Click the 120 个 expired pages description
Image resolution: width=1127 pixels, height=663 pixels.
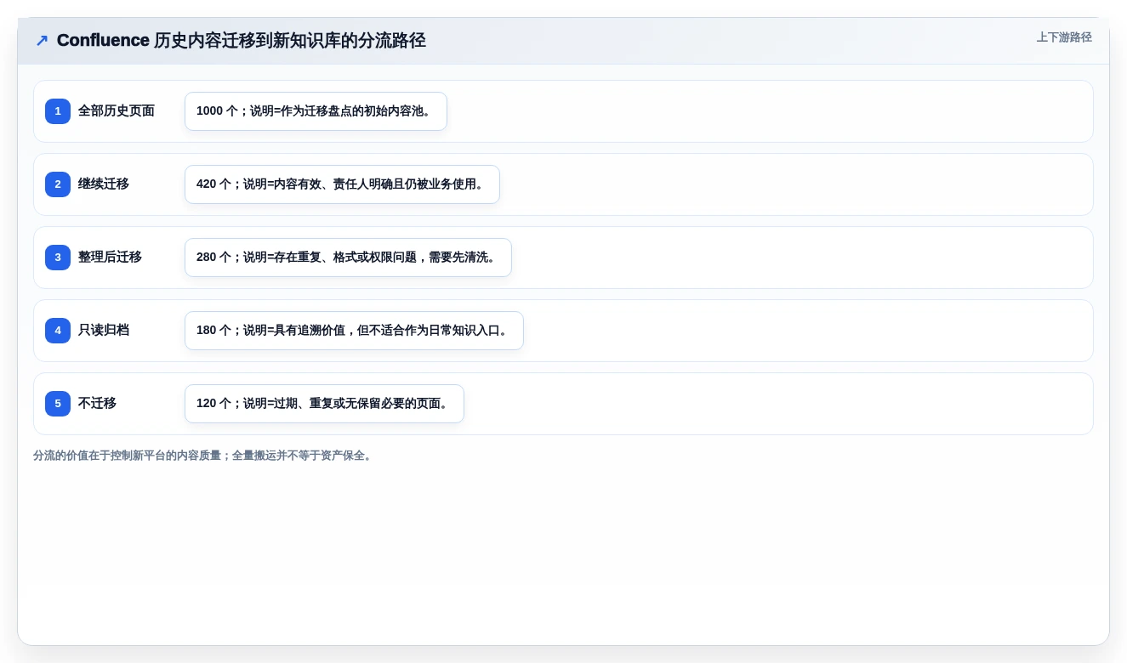click(x=324, y=404)
